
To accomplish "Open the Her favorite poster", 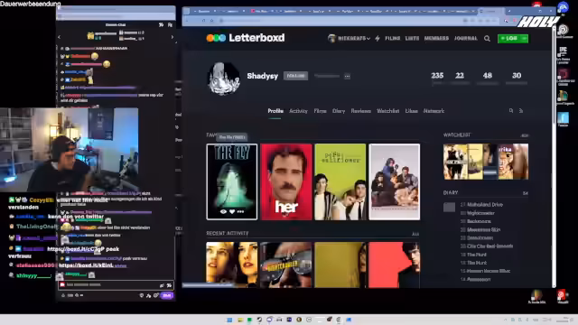I will 286,181.
